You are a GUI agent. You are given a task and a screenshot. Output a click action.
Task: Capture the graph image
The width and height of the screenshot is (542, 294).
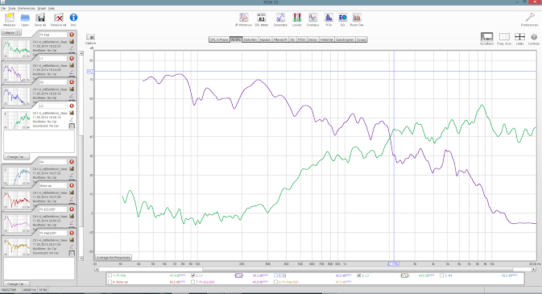(x=90, y=39)
